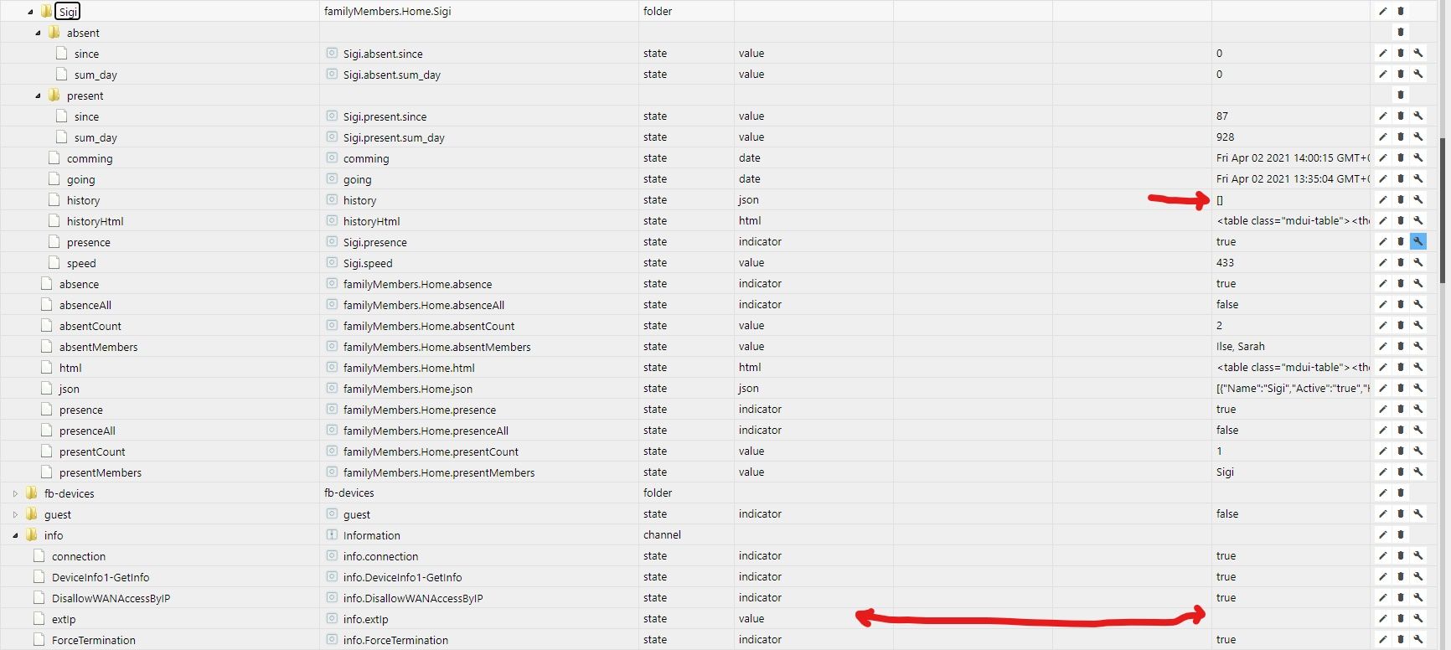Collapse the present folder
Screen dimensions: 1451x650
(38, 95)
